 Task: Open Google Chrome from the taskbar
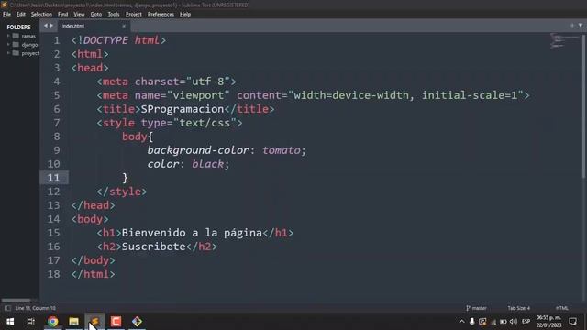pyautogui.click(x=53, y=322)
